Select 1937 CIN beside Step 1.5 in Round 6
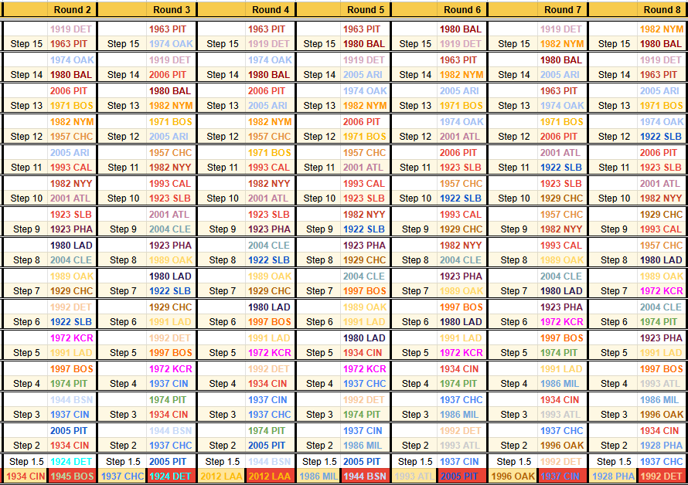 459,462
